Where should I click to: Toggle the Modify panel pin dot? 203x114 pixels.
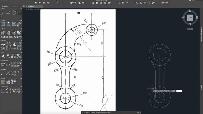tap(21, 41)
